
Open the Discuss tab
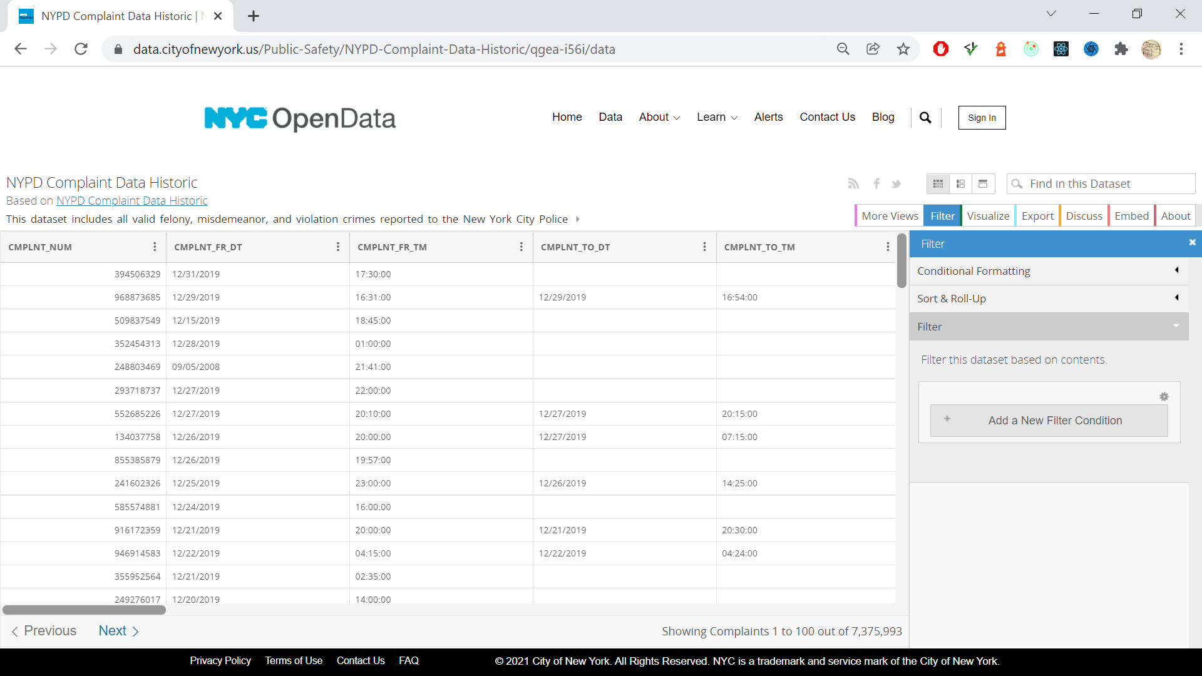(1084, 216)
